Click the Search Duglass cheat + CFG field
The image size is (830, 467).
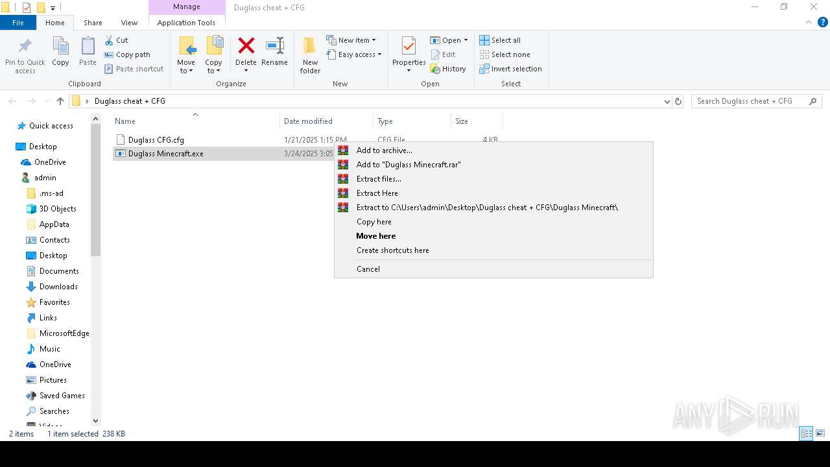pyautogui.click(x=756, y=101)
